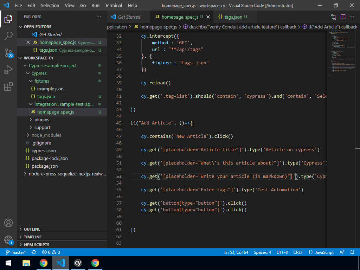Open Run and Debug view
Screen dimensions: 360x270
tap(8, 70)
